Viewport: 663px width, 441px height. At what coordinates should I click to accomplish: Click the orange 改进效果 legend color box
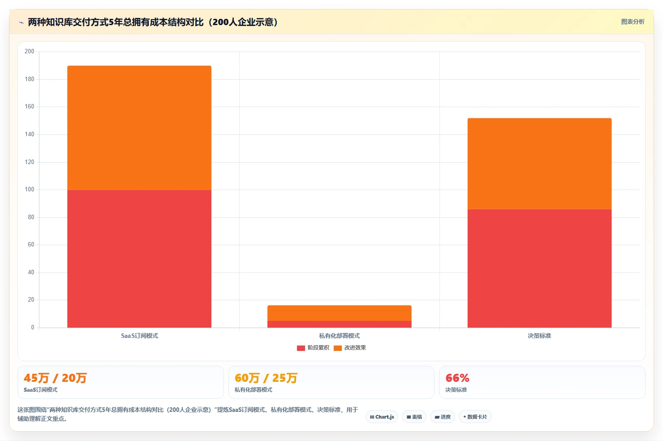(x=338, y=348)
